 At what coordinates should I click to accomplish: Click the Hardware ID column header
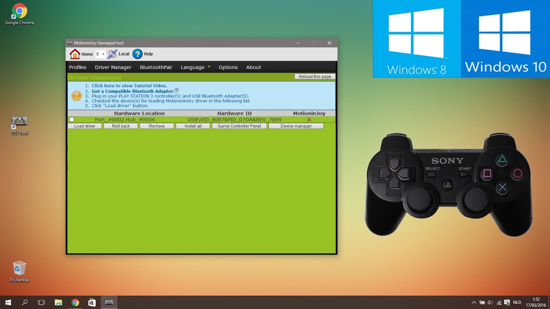pyautogui.click(x=235, y=114)
